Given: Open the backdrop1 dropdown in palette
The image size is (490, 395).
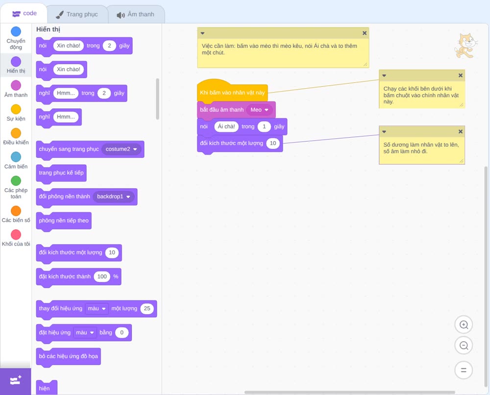Looking at the screenshot, I should (x=114, y=197).
